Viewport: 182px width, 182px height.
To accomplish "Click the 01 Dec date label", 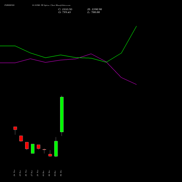I will [x=43, y=173].
